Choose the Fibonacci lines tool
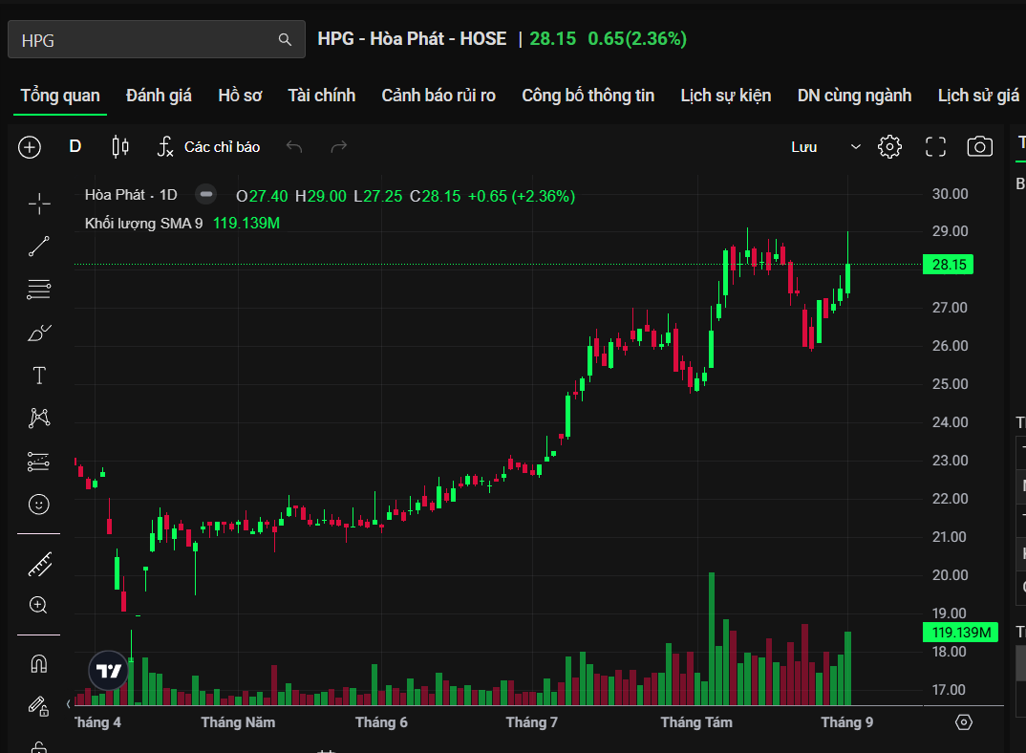1026x753 pixels. [39, 290]
